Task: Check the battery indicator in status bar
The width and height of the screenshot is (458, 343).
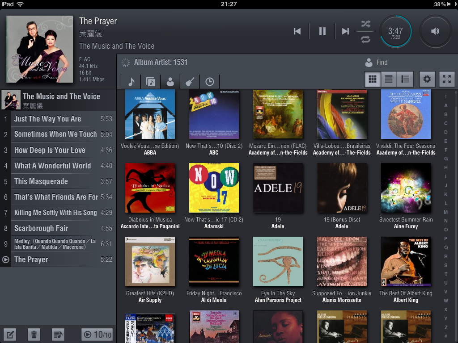Action: tap(451, 4)
